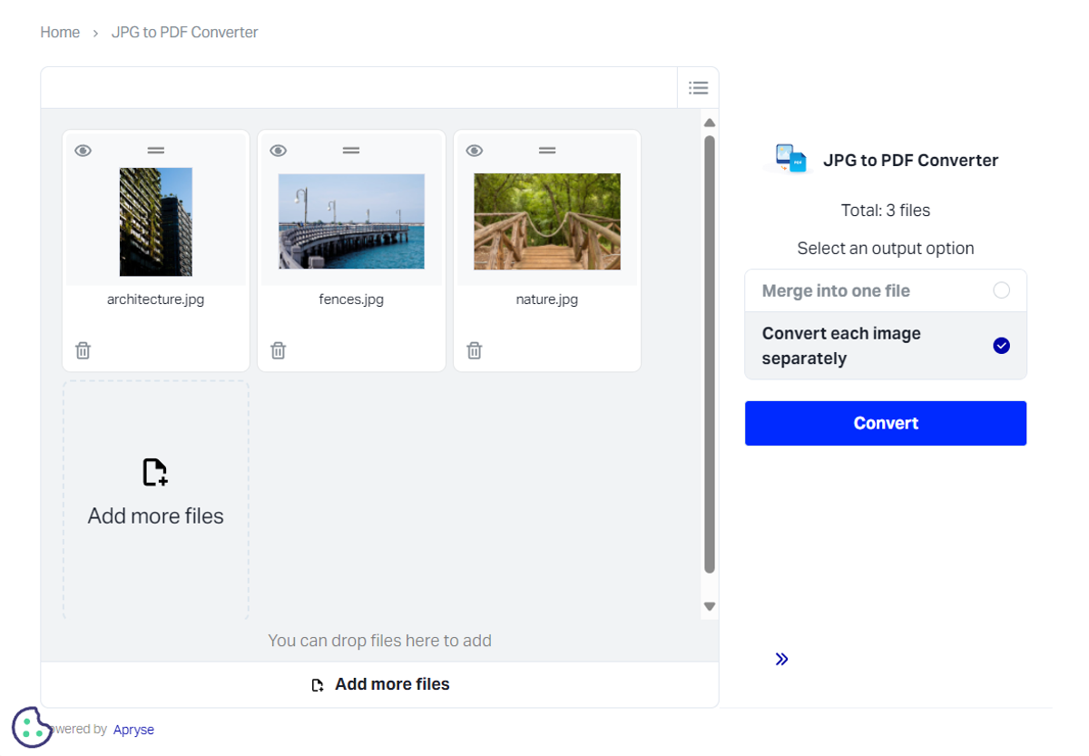Screen dimensions: 1089x756
Task: Click the drag handle above fences.jpg
Action: coord(351,150)
